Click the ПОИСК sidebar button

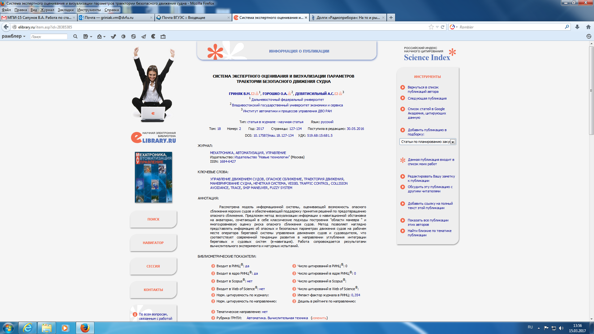pyautogui.click(x=153, y=219)
